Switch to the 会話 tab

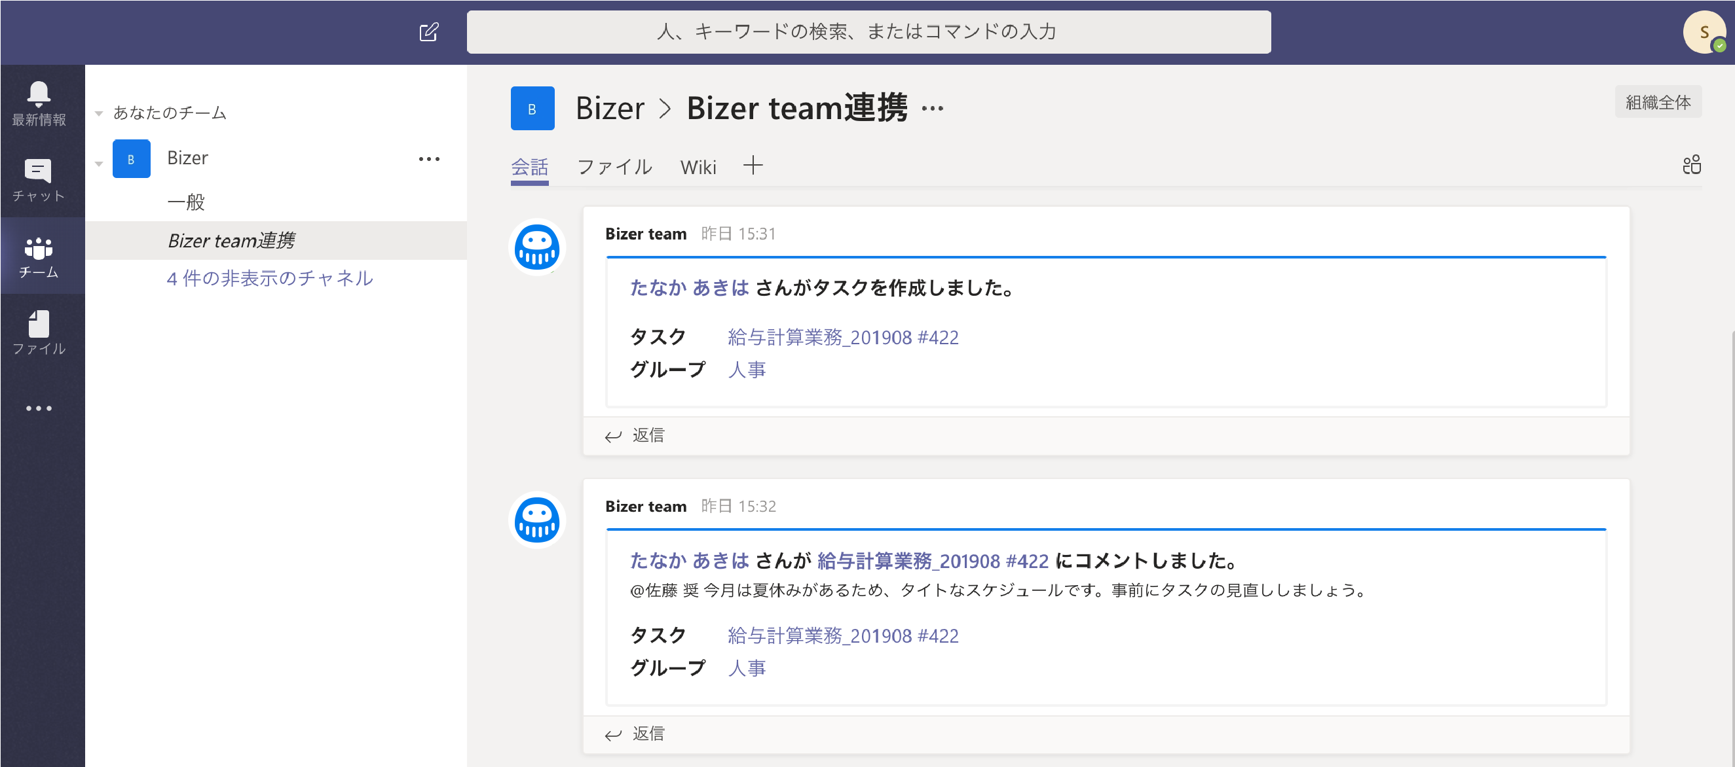coord(529,167)
